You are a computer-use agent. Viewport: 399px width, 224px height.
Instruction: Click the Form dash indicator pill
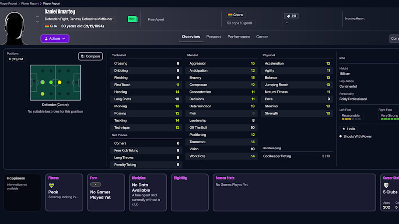click(x=95, y=185)
